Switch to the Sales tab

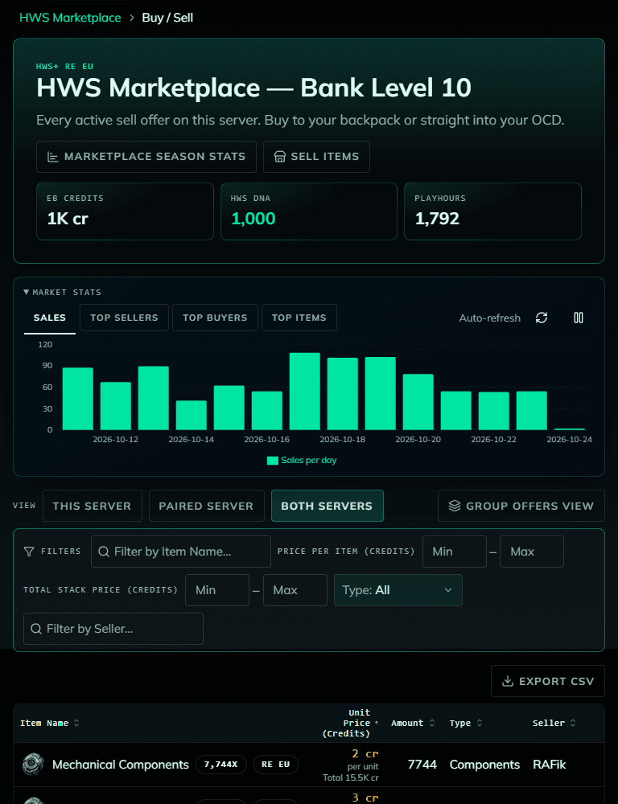pyautogui.click(x=50, y=318)
